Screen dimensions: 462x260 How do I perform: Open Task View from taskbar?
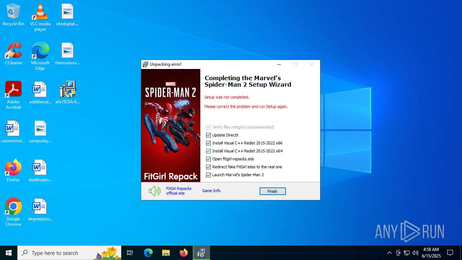130,253
